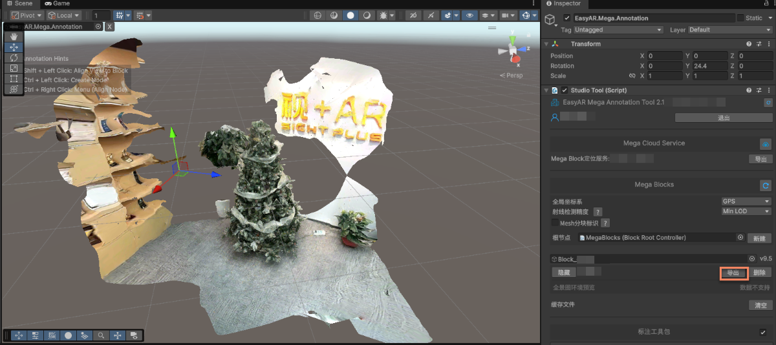Open the 全局坐标系 GPS dropdown

[746, 202]
